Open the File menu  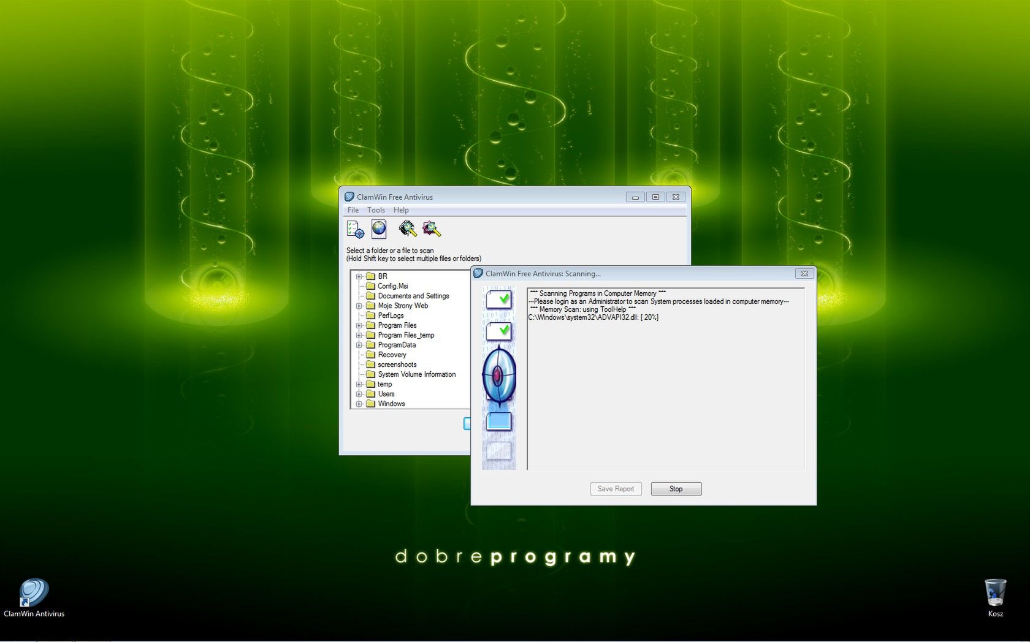click(x=353, y=210)
